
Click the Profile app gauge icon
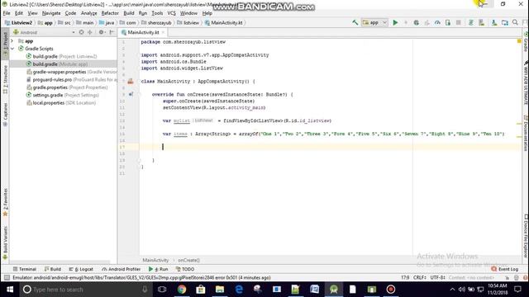point(437,22)
